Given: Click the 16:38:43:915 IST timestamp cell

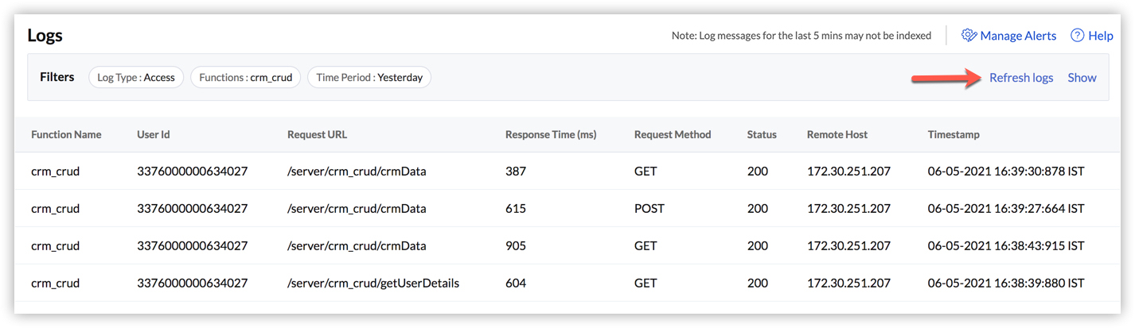Looking at the screenshot, I should (1006, 246).
